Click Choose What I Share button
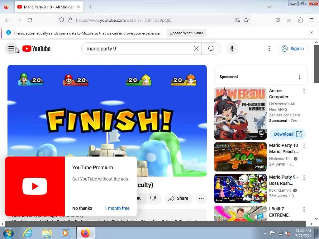Viewport: 319px width, 239px height. [x=187, y=33]
